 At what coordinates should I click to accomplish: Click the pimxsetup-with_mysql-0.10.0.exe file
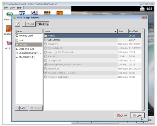[x=93, y=65]
